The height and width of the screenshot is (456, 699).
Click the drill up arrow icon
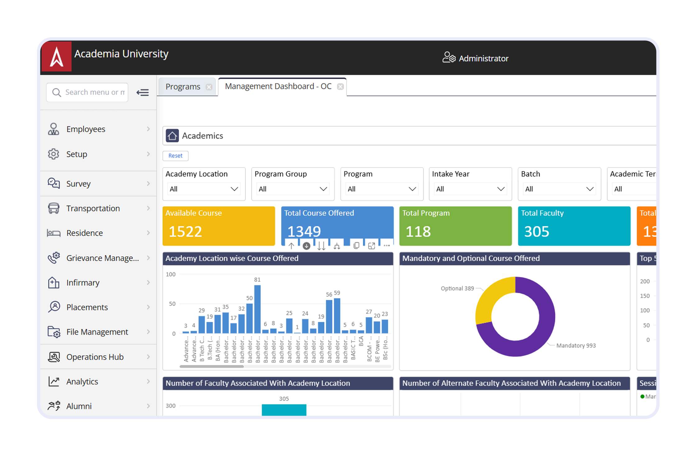(x=291, y=246)
